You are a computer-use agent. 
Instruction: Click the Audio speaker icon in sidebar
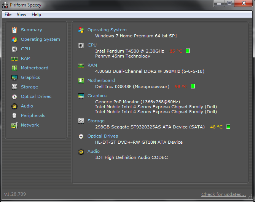tap(14, 106)
